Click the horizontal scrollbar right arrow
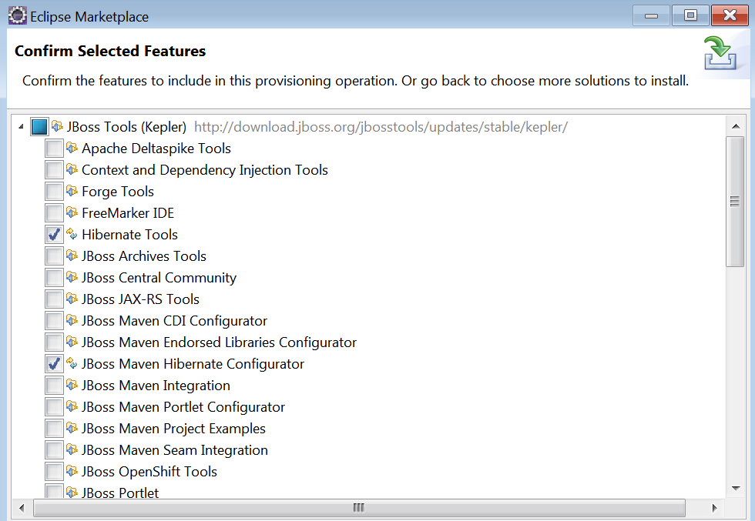 [x=715, y=508]
